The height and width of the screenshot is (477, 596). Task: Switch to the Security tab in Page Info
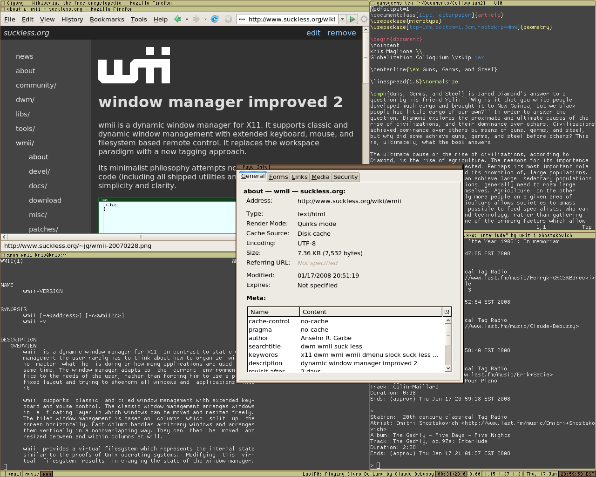pyautogui.click(x=345, y=177)
